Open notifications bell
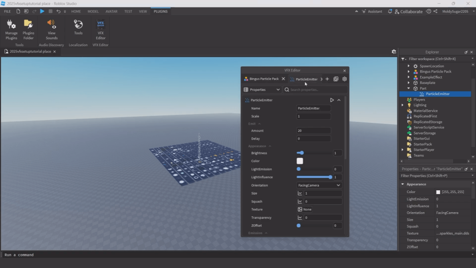 390,11
